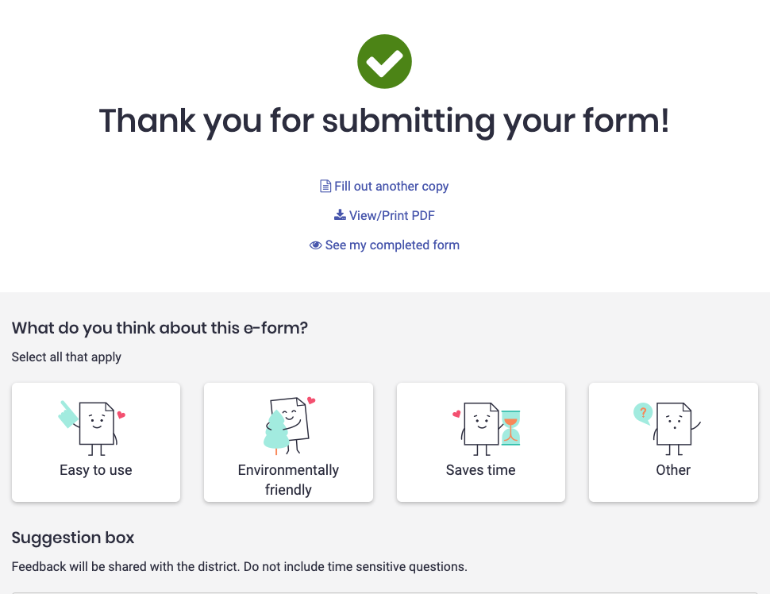Select the Other label
This screenshot has height=594, width=770.
pyautogui.click(x=673, y=470)
